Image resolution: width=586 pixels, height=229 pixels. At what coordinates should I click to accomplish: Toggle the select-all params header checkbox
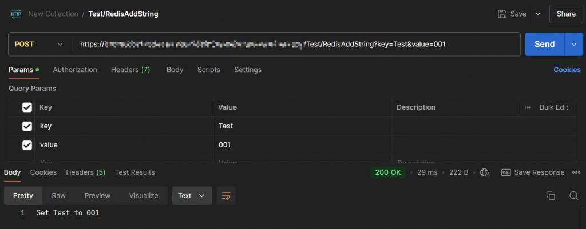click(x=27, y=107)
